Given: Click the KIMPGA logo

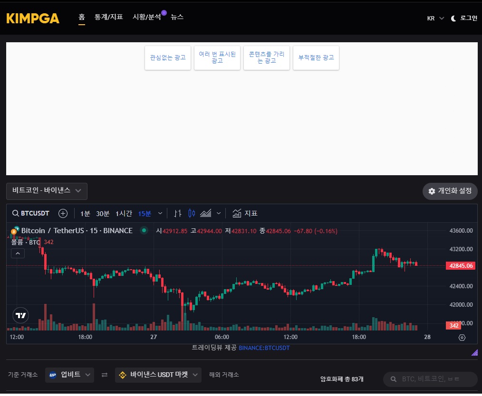Looking at the screenshot, I should 33,19.
